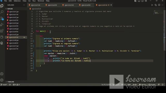The height and width of the screenshot is (93, 166).
Task: Click the main branch status item
Action: 4,84
